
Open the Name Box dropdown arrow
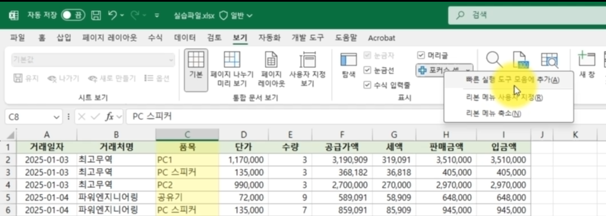[57, 117]
